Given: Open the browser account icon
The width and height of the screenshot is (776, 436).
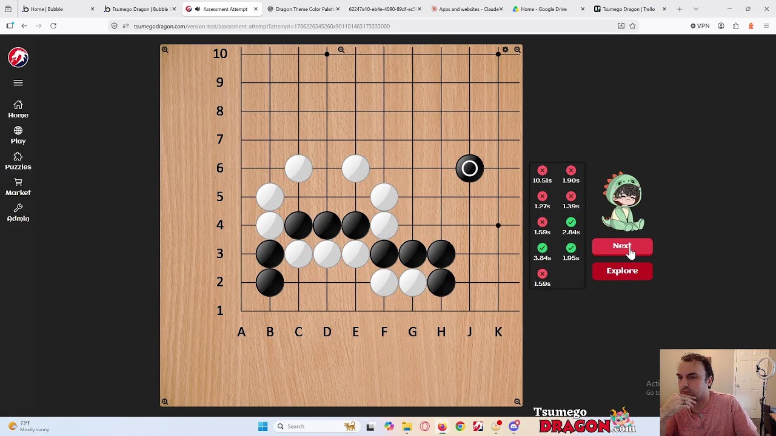Looking at the screenshot, I should coord(721,26).
